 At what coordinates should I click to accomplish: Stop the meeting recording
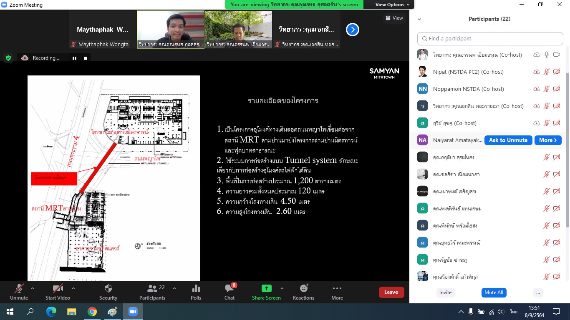pyautogui.click(x=86, y=58)
